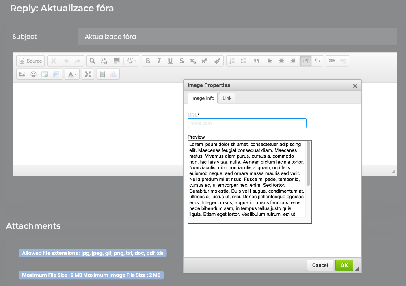Insert a numbered list
Viewport: 406px width, 286px height.
[x=232, y=61]
